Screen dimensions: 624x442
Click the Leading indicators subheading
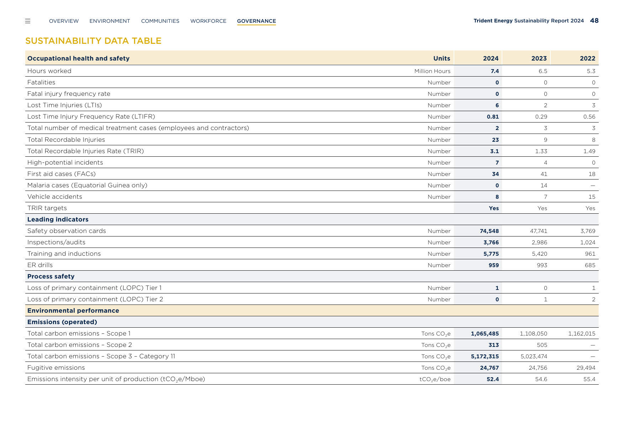pyautogui.click(x=58, y=219)
